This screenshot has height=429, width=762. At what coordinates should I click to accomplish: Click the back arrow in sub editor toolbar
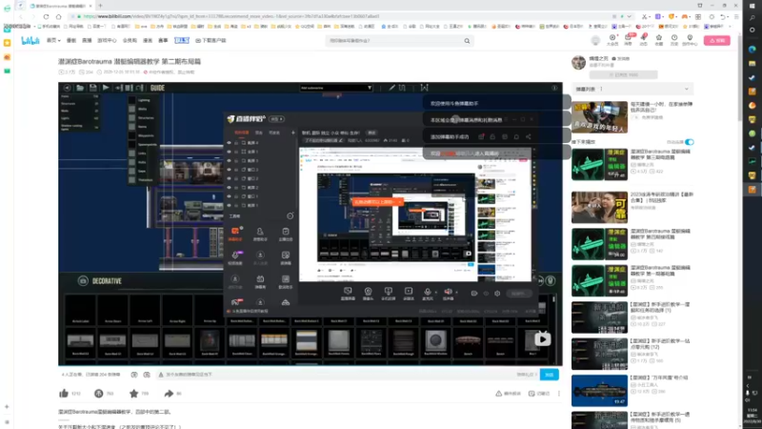[x=67, y=88]
